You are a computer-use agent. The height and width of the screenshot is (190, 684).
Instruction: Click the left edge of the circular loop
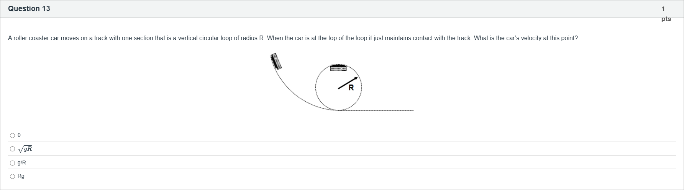click(x=316, y=88)
